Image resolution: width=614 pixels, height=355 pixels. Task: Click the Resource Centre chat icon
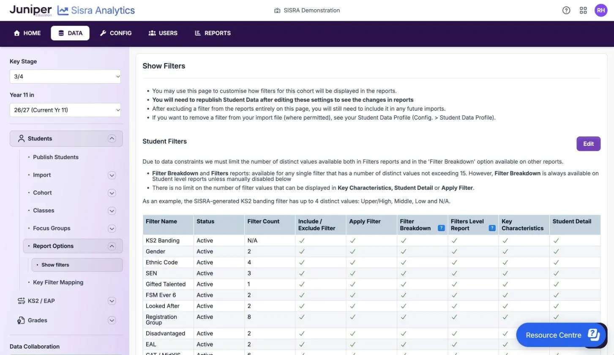click(x=594, y=335)
